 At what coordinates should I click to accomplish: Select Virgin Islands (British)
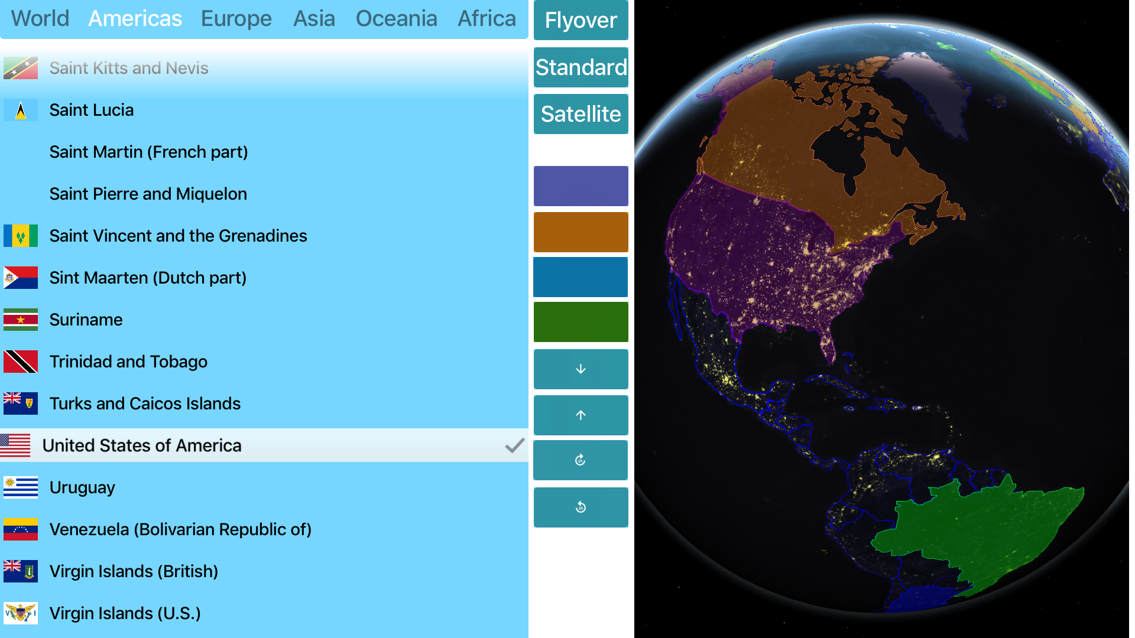pos(264,571)
